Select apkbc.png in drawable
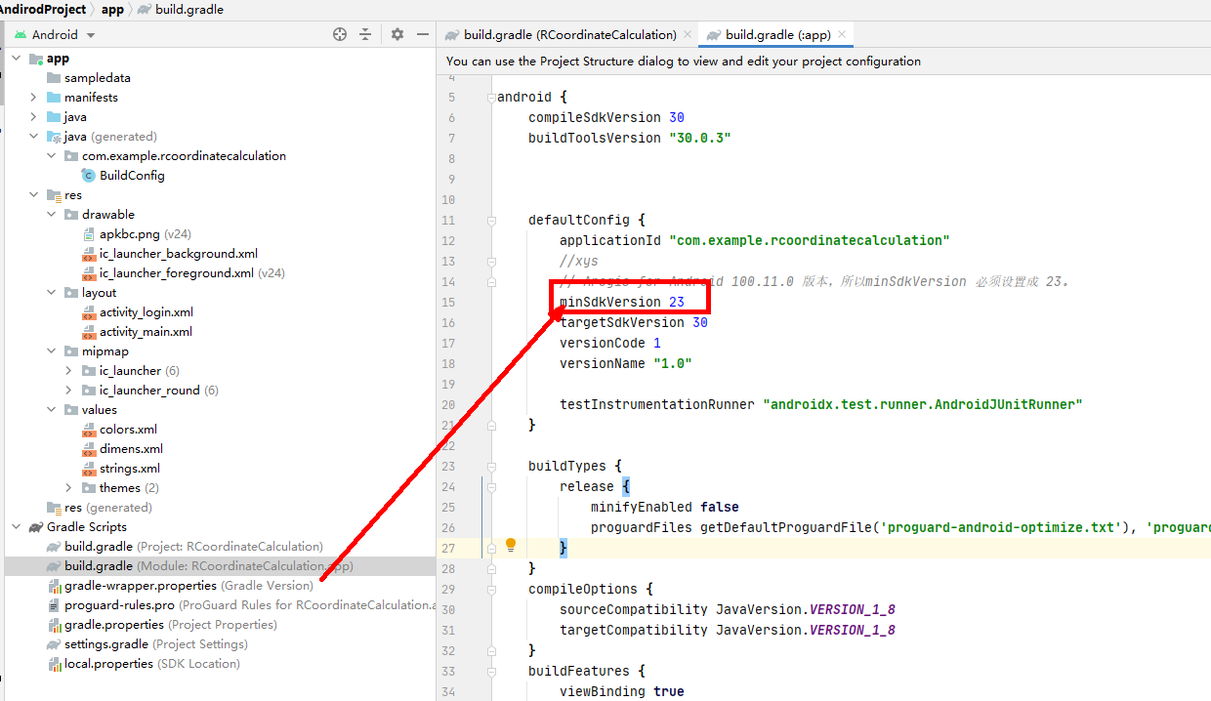The height and width of the screenshot is (701, 1211). tap(136, 234)
